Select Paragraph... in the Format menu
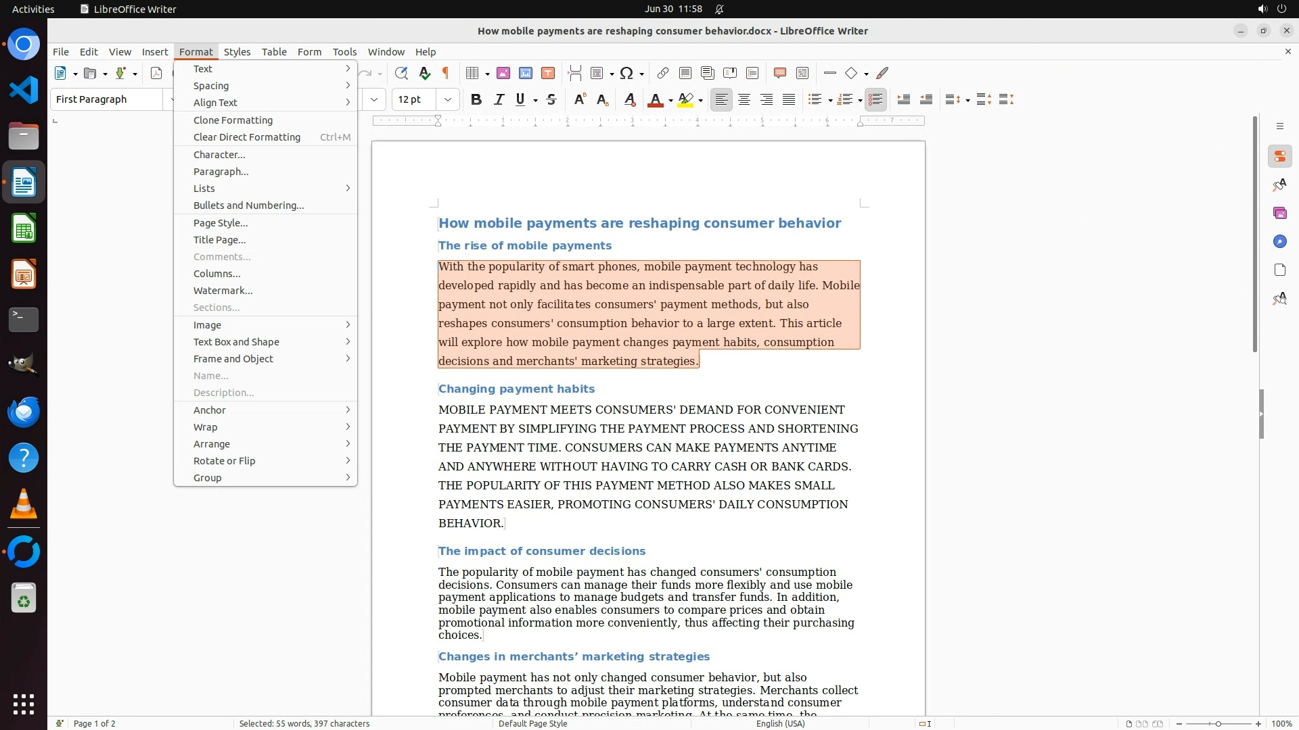This screenshot has height=730, width=1299. tap(221, 171)
